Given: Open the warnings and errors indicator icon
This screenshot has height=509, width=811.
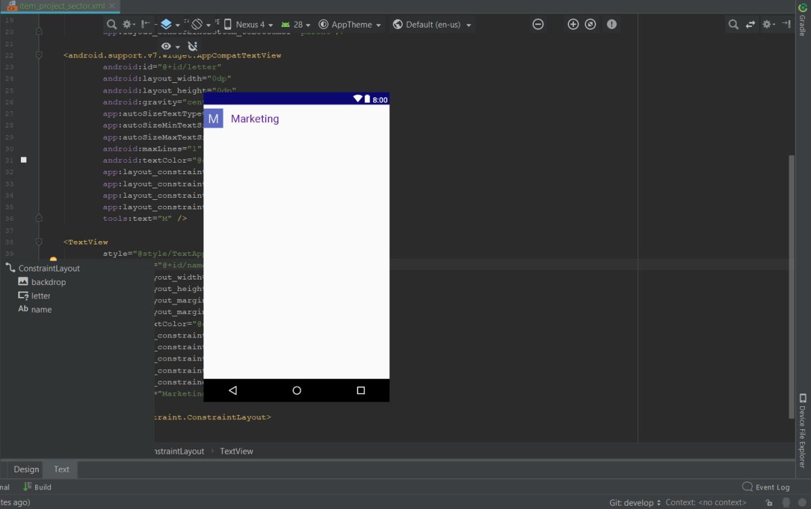Looking at the screenshot, I should tap(612, 24).
